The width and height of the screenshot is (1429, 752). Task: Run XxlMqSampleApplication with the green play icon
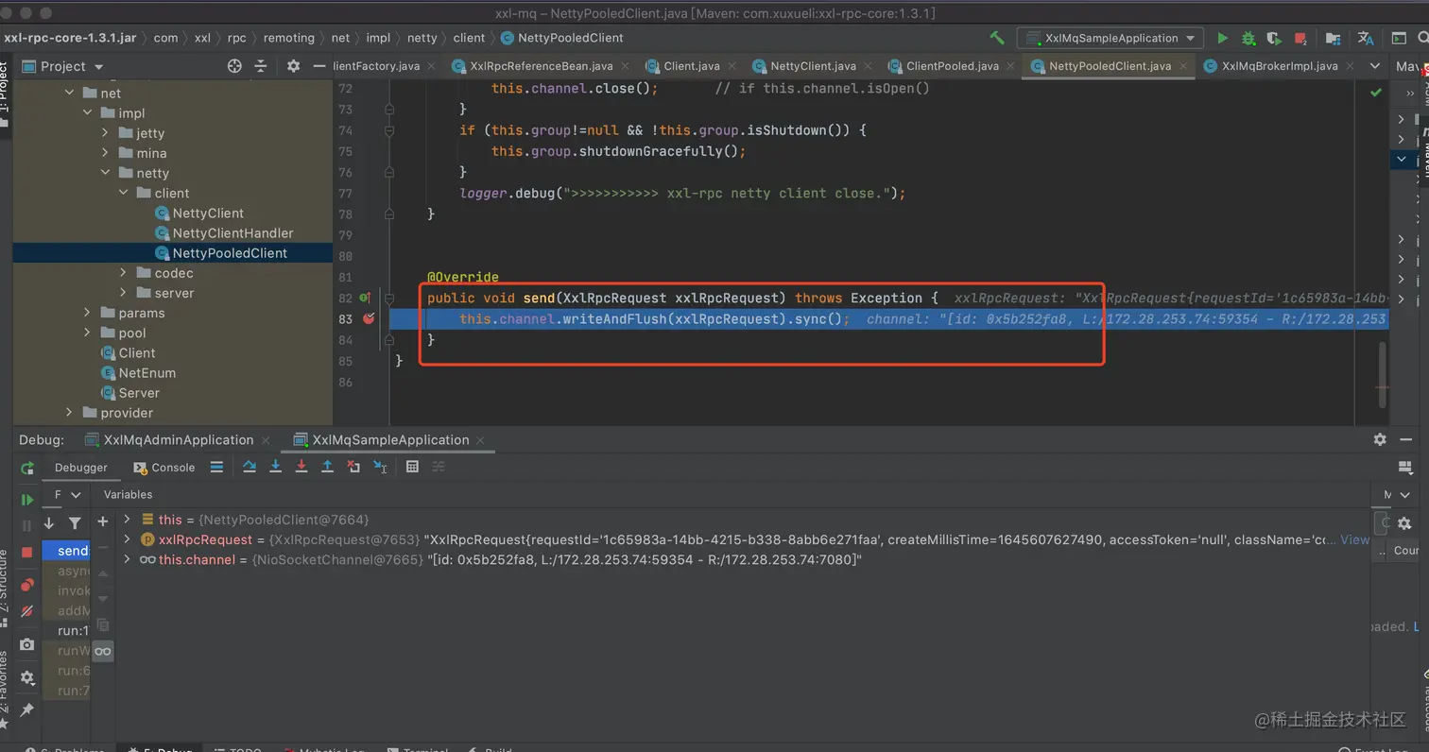click(x=1223, y=38)
